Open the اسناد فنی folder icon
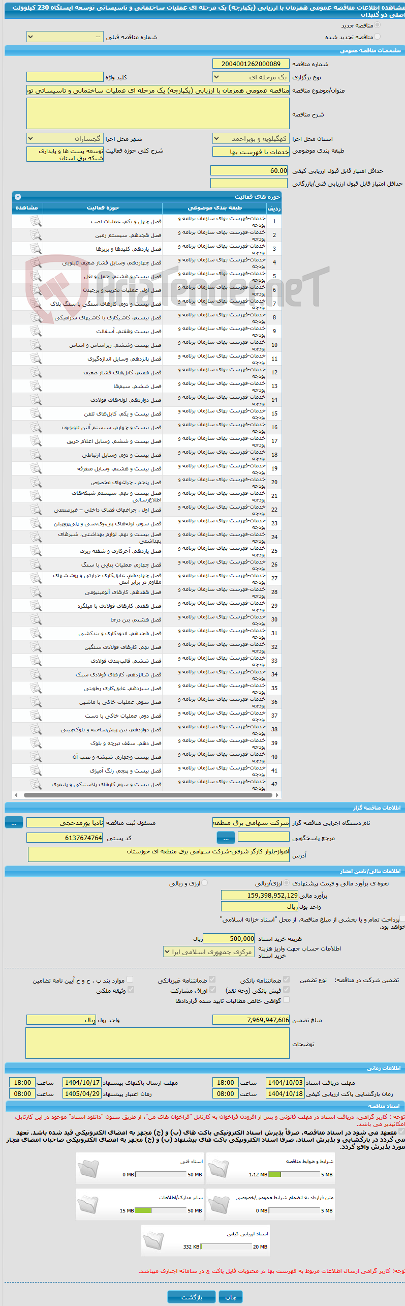This screenshot has width=405, height=1306. coord(88,1168)
